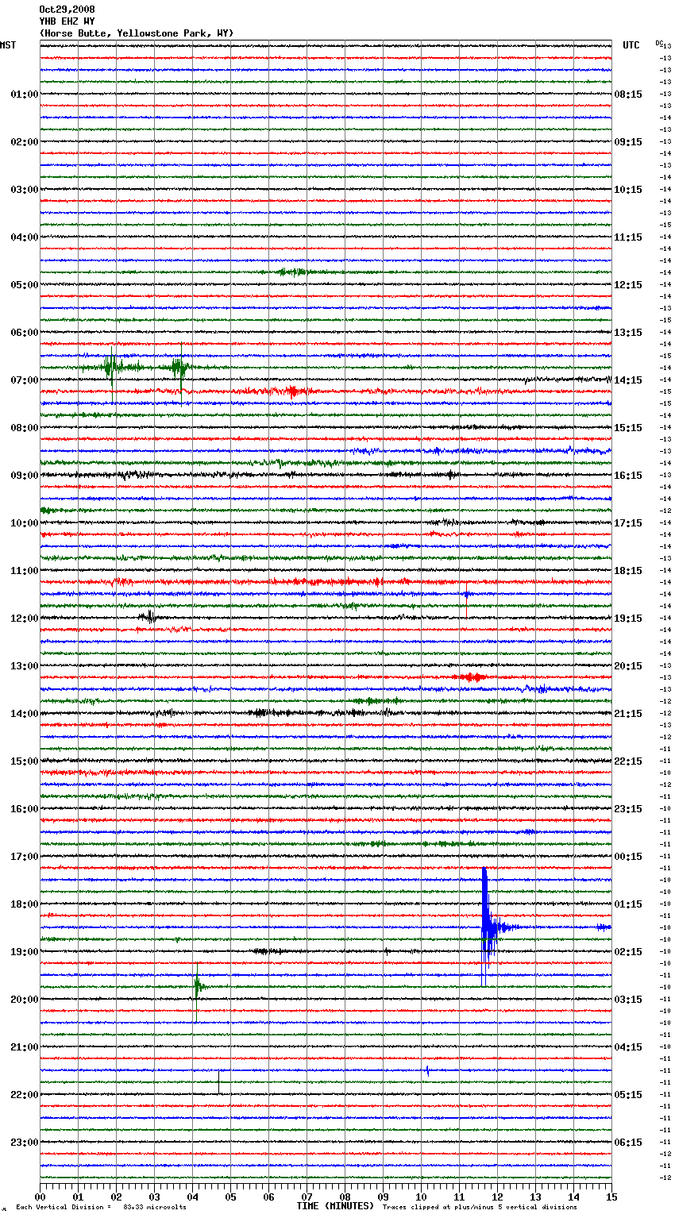Viewport: 675px width, 1218px height.
Task: Click the 08:15 UTC time label
Action: (628, 94)
